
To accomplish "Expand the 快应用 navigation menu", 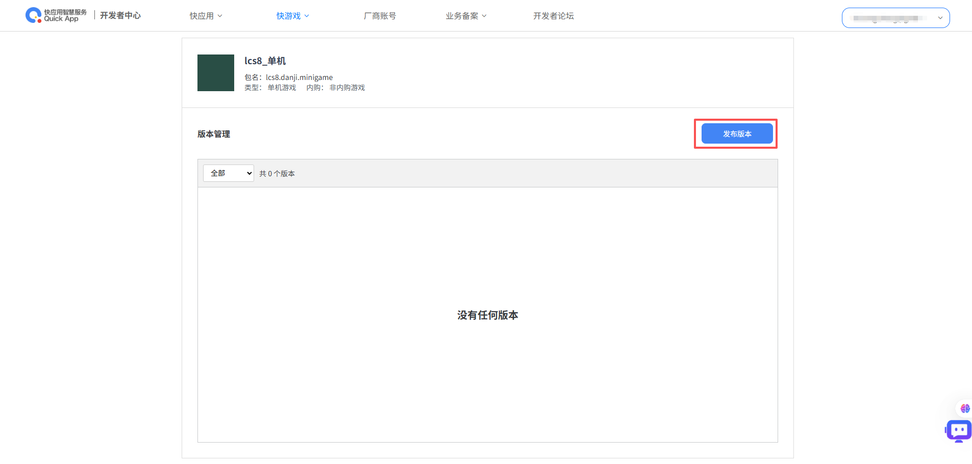I will [x=202, y=16].
